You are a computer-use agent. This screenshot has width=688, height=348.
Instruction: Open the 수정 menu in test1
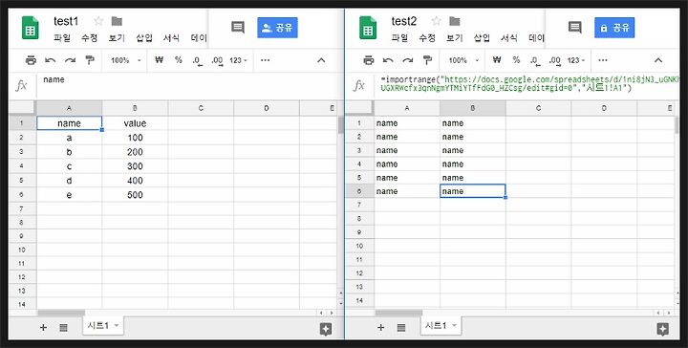pyautogui.click(x=89, y=37)
